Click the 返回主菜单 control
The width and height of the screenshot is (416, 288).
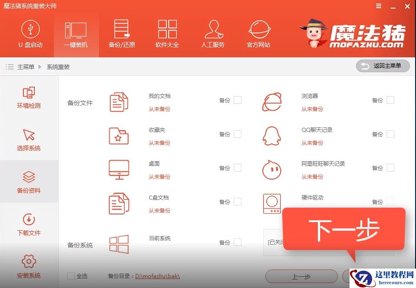383,66
